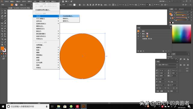The height and width of the screenshot is (109, 193).
Task: Select the Lasso tool
Action: coord(5,13)
